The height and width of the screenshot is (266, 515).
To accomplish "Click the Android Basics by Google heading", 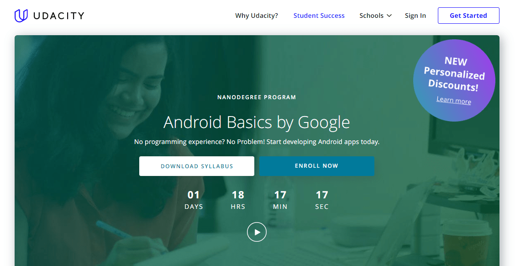I will click(257, 122).
